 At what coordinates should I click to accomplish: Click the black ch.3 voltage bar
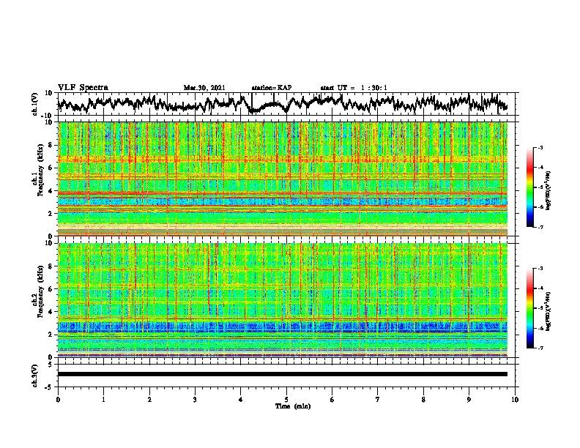(x=283, y=374)
